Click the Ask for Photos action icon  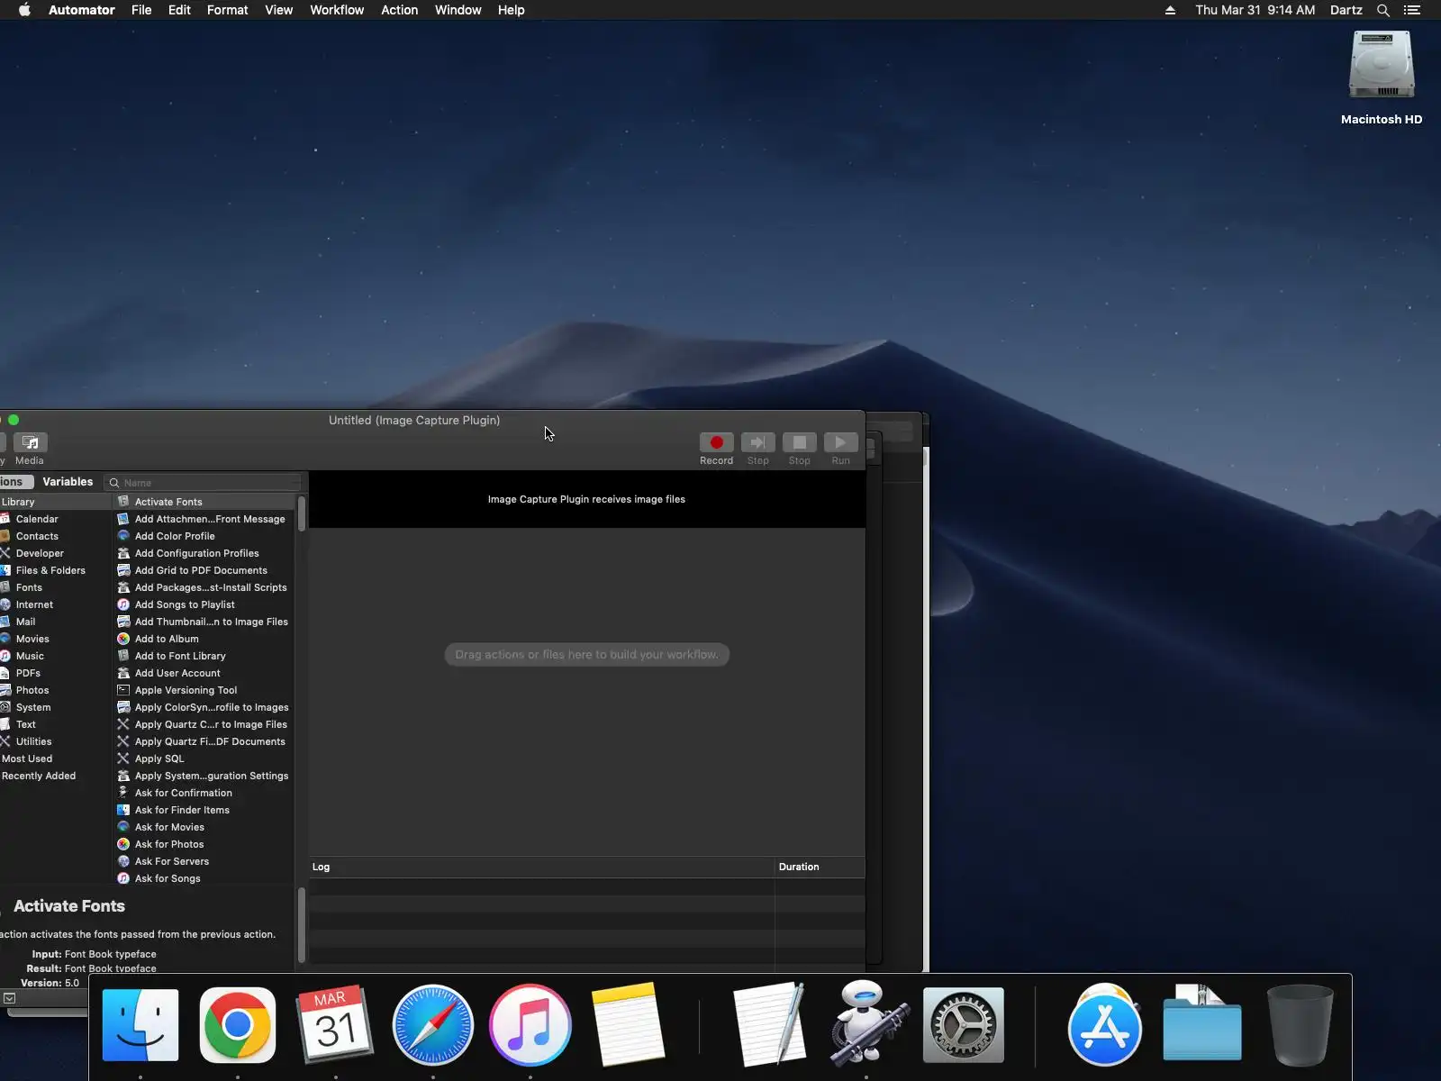(x=123, y=844)
